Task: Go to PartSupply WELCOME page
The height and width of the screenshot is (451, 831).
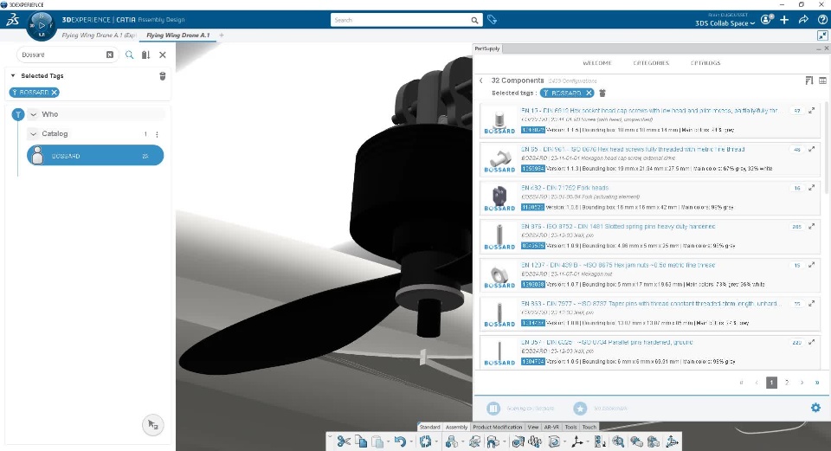Action: click(596, 63)
